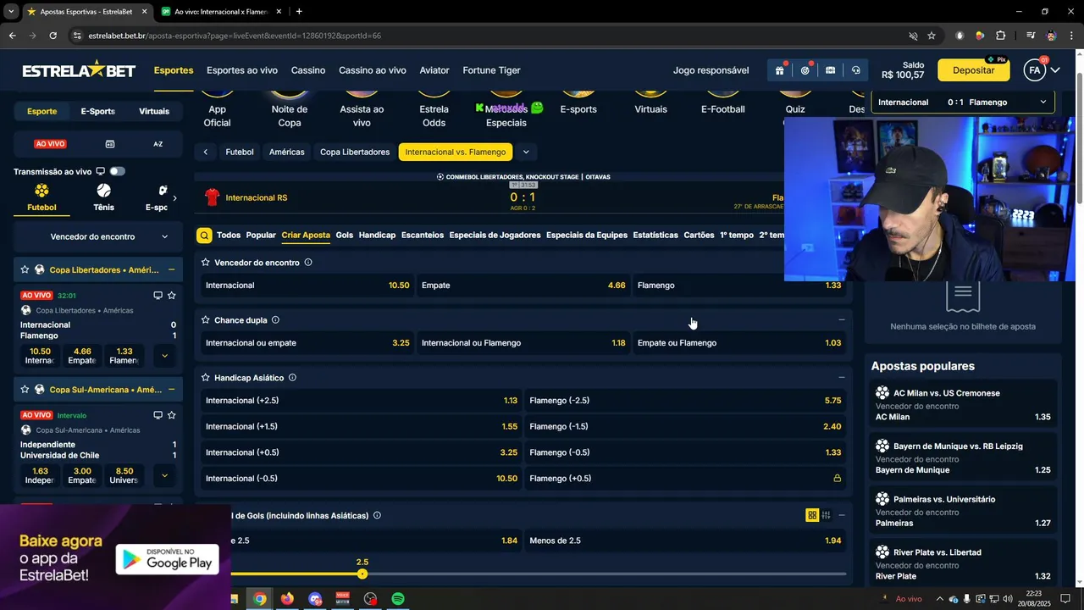
Task: Click the yellow Depositar button
Action: (973, 70)
